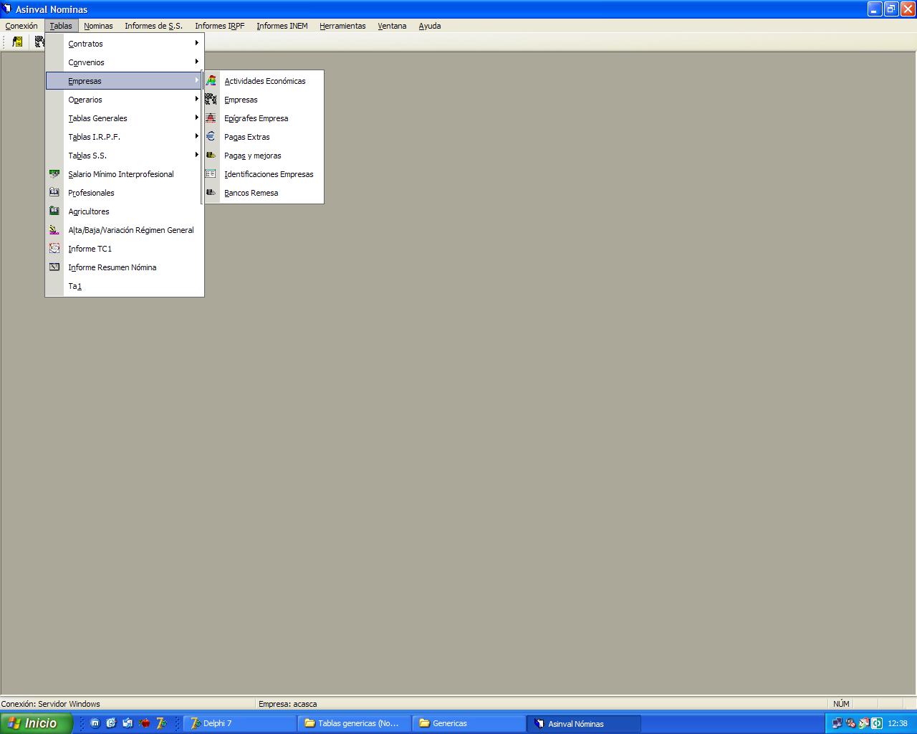The height and width of the screenshot is (734, 917).
Task: Select Empresas in the Empresas submenu
Action: coord(241,100)
